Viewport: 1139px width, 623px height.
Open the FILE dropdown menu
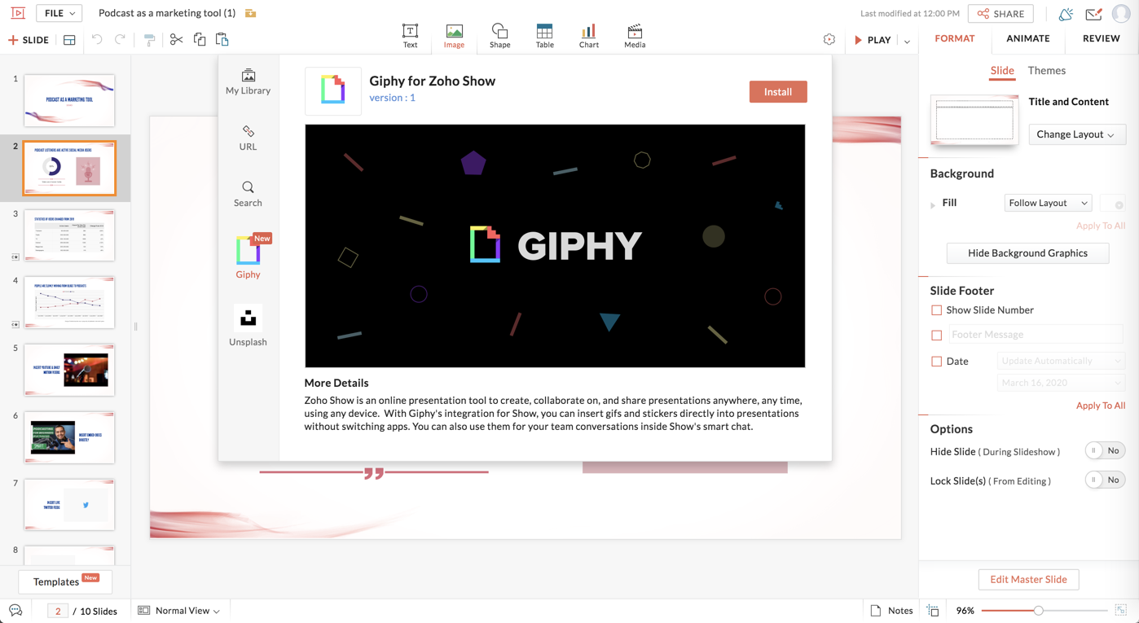(x=60, y=13)
